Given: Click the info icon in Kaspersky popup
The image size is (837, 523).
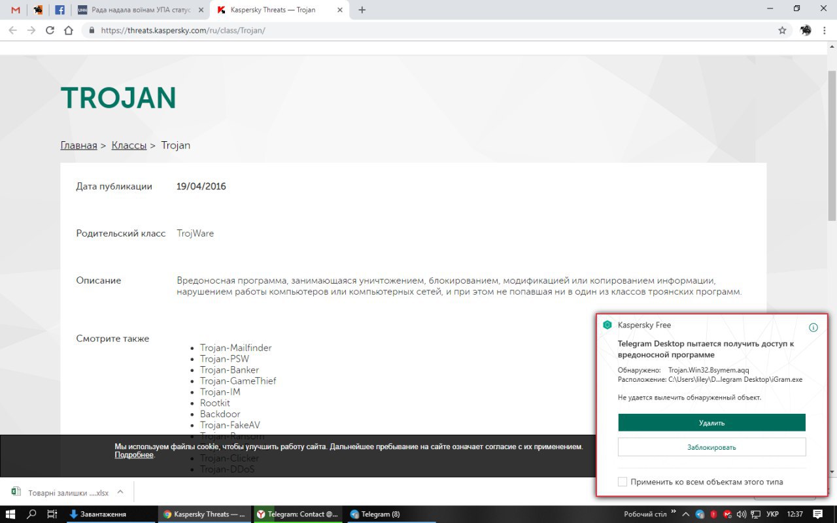Looking at the screenshot, I should 813,327.
